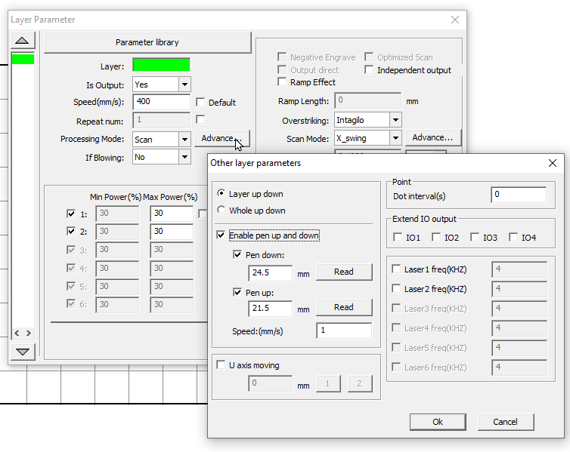Image resolution: width=570 pixels, height=452 pixels.
Task: Toggle the IO2 checkbox
Action: coord(436,237)
